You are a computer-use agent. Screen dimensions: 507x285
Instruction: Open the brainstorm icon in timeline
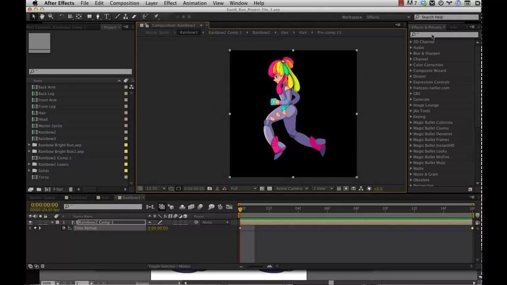click(x=212, y=207)
